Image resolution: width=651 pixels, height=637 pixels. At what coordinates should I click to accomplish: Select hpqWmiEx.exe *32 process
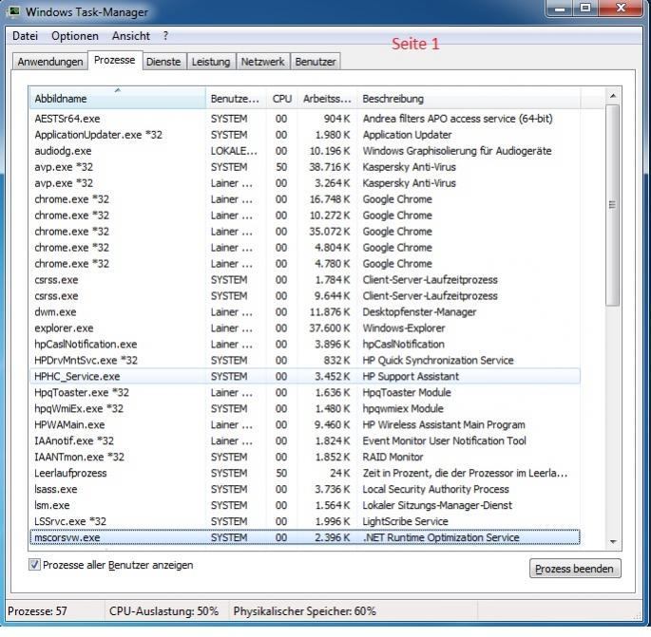click(305, 409)
